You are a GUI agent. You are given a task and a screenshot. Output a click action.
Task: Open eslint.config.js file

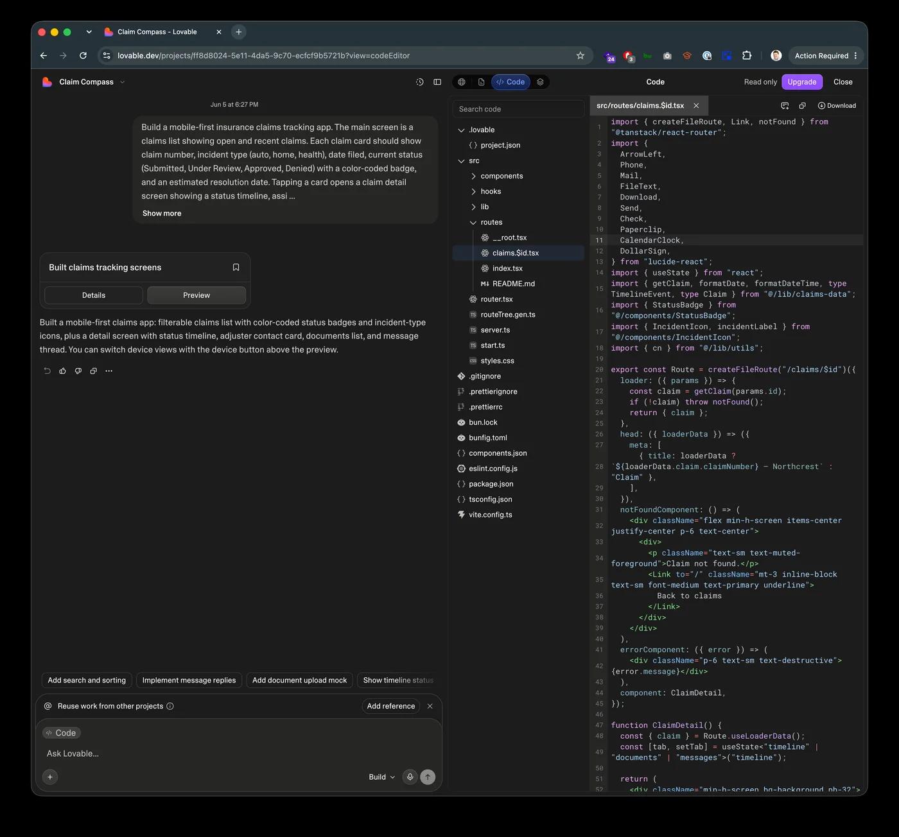tap(493, 469)
